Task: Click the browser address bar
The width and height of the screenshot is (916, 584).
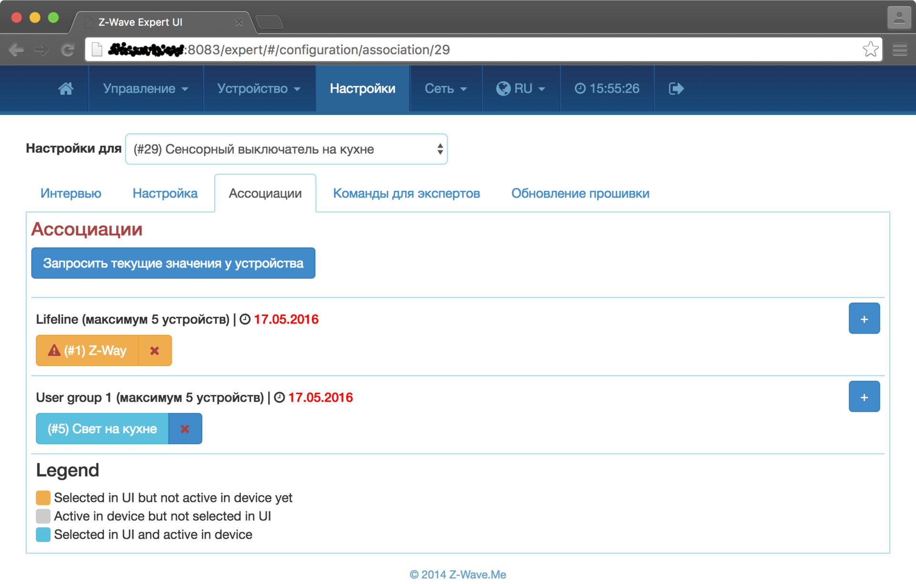Action: pos(483,50)
